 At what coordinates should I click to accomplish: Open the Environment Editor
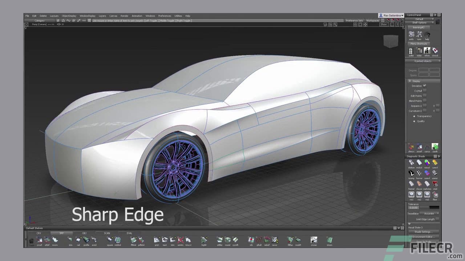point(424,237)
